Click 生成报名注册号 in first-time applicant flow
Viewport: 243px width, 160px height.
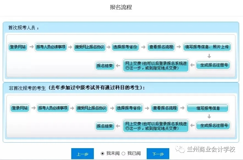213,65
